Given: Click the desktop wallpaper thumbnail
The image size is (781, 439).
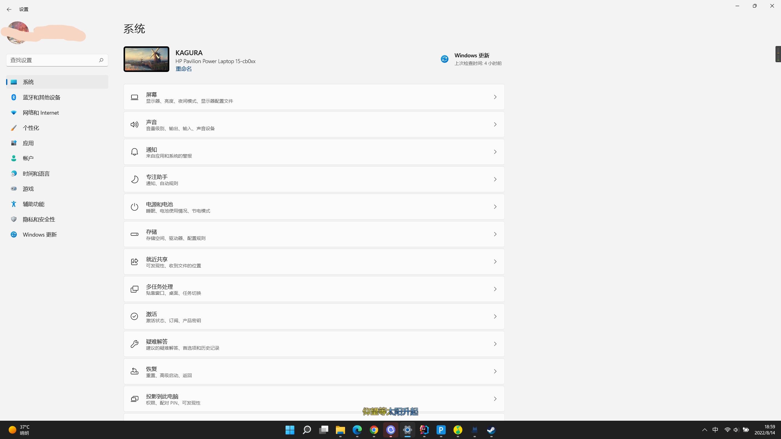Looking at the screenshot, I should pyautogui.click(x=146, y=59).
